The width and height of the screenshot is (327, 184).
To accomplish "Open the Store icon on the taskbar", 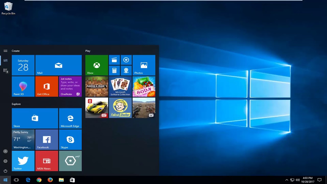I will [x=72, y=180].
